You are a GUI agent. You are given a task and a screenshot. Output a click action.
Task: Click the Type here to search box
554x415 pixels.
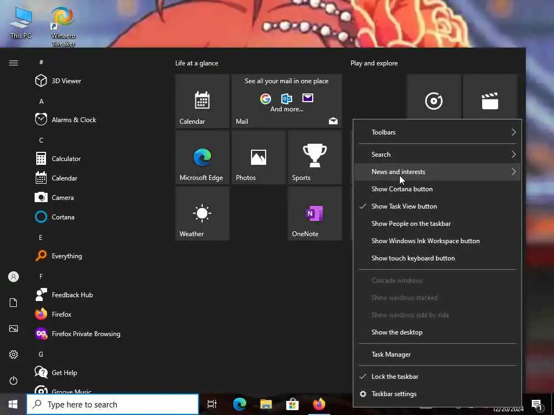pos(113,404)
